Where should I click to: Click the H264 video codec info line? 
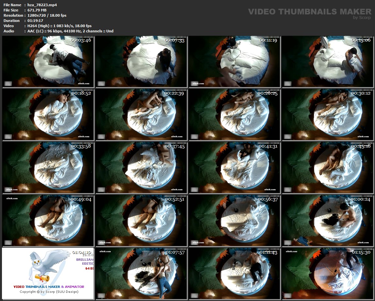coord(58,26)
